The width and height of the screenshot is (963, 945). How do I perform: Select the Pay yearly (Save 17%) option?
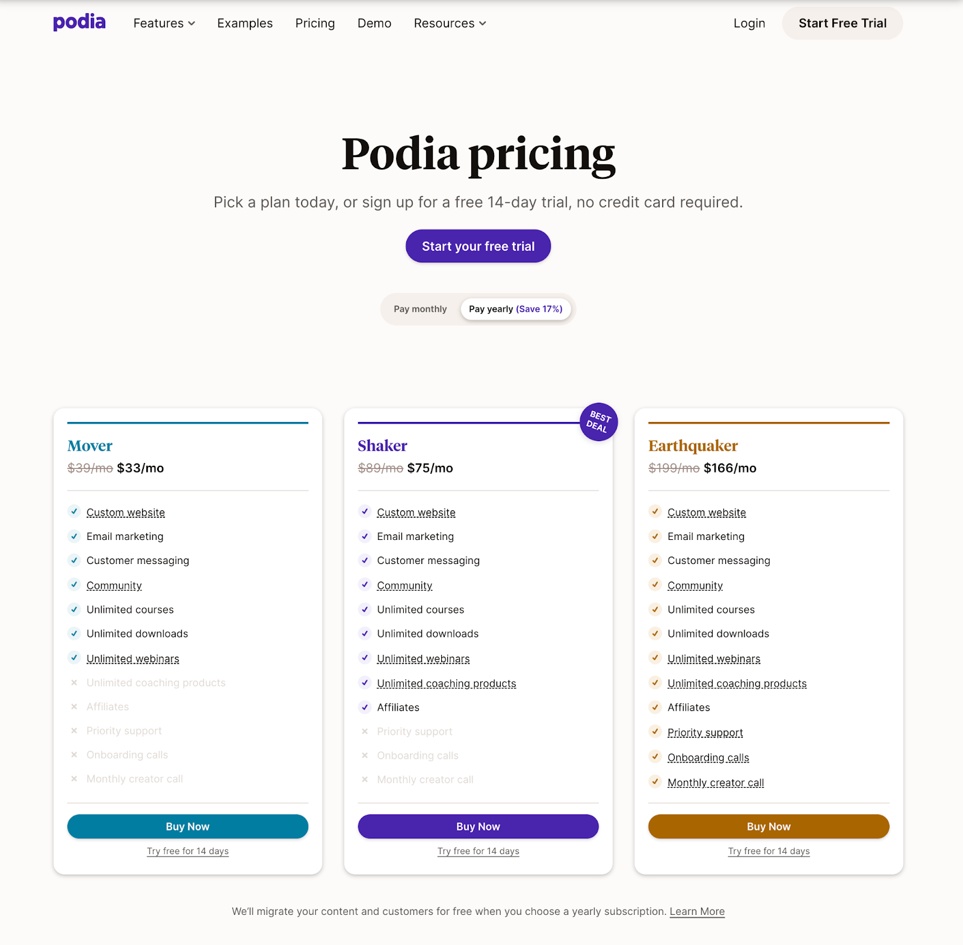516,309
